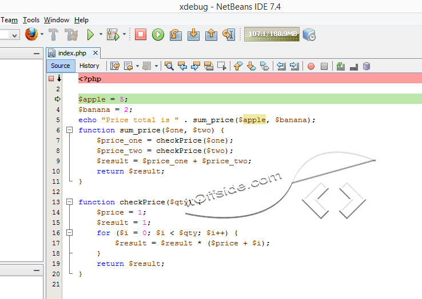Screen dimensions: 422x299
Task: Open browser selection dropdown beside Firefox icon
Action: tap(42, 34)
